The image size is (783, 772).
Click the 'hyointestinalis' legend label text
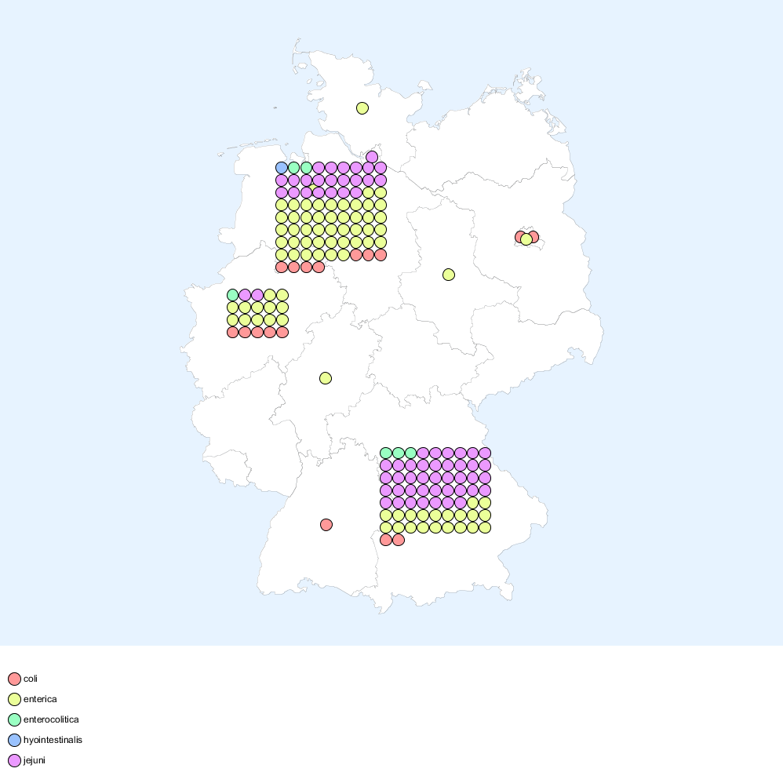[53, 740]
